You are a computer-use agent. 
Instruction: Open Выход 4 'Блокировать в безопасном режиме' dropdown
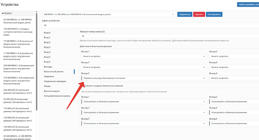point(234,113)
